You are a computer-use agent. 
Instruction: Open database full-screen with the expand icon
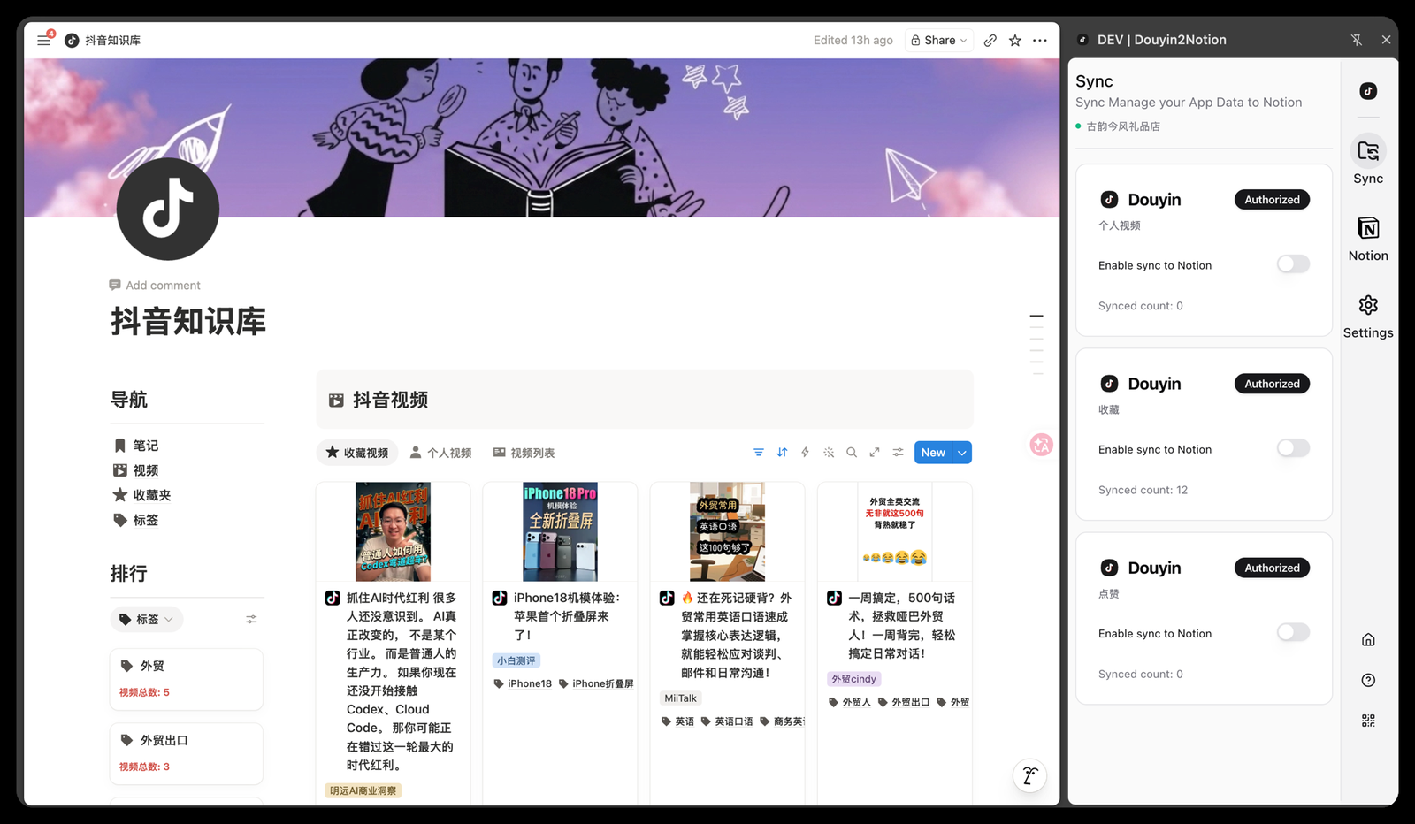[875, 453]
